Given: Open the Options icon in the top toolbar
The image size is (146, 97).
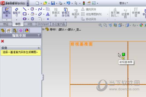Looking at the screenshot, I should [x=89, y=3].
